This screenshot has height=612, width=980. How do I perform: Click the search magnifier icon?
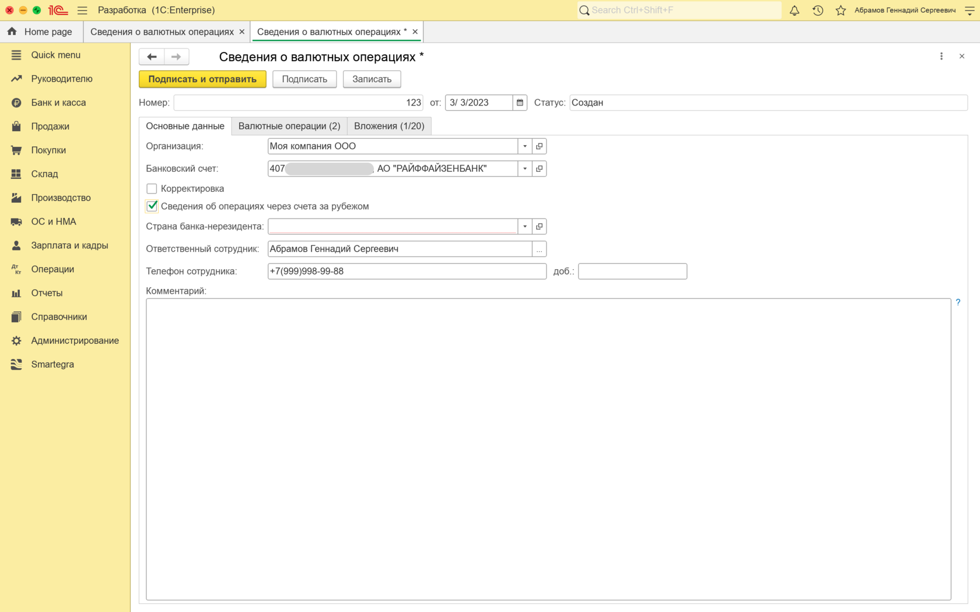pyautogui.click(x=584, y=10)
